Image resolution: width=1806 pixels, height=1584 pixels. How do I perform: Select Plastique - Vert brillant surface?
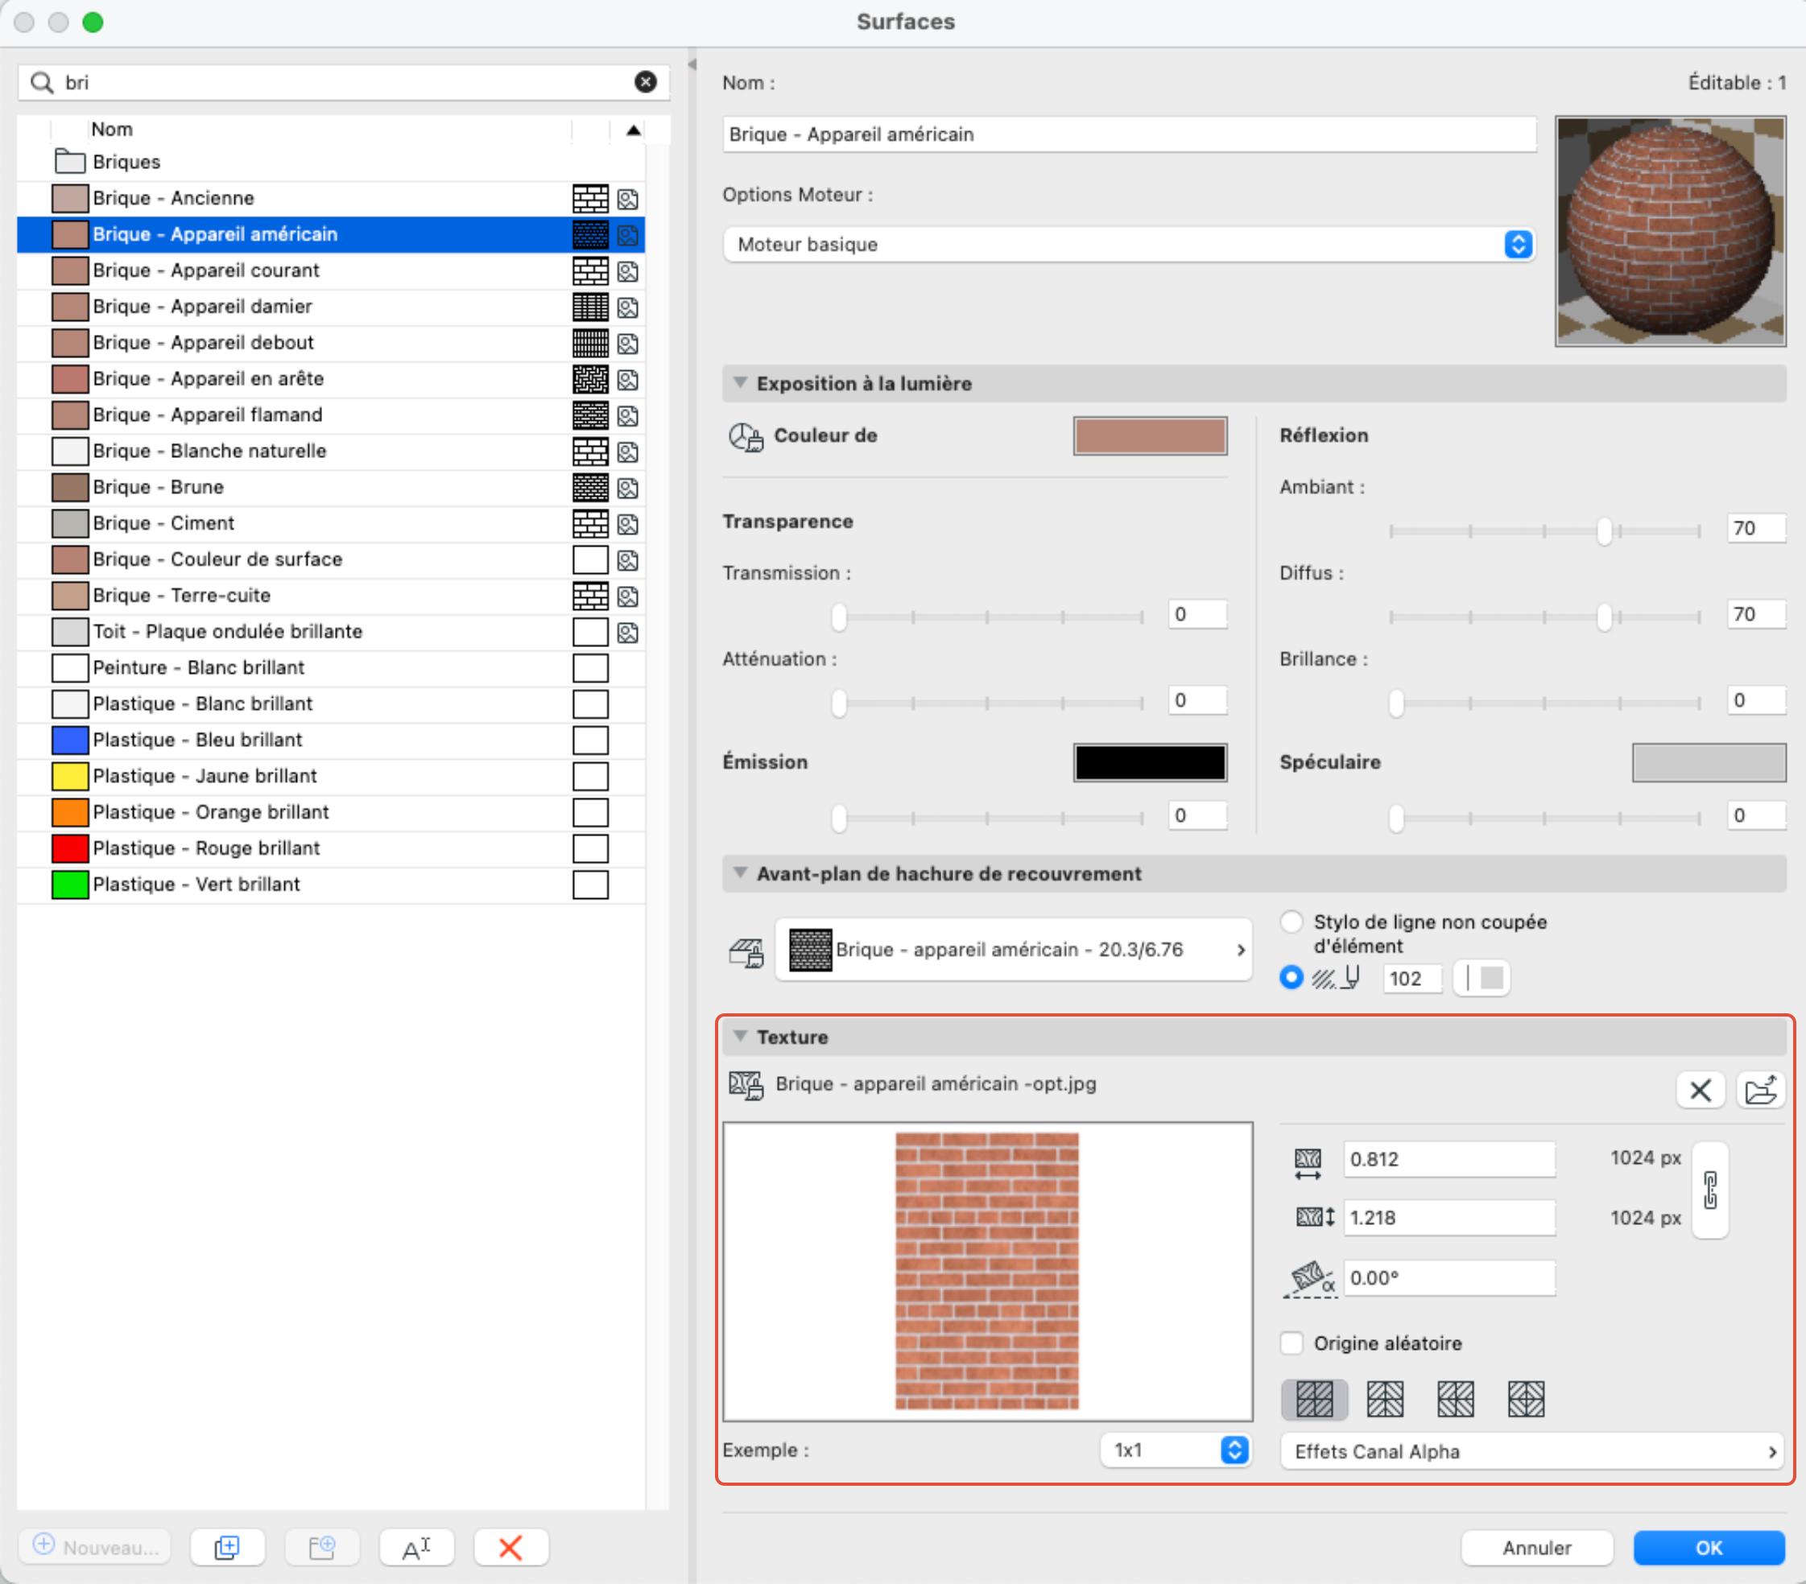click(x=332, y=885)
